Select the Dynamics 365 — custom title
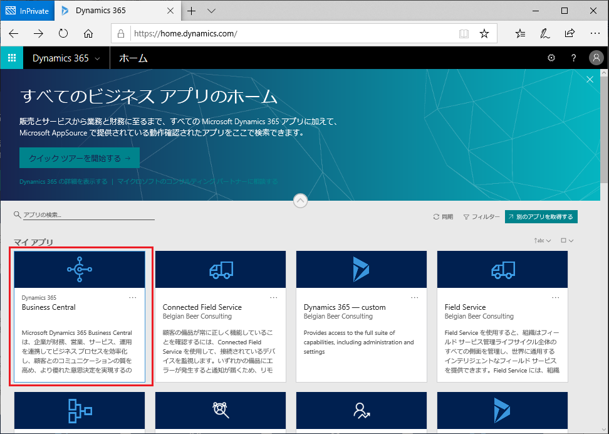The height and width of the screenshot is (434, 609). [345, 307]
